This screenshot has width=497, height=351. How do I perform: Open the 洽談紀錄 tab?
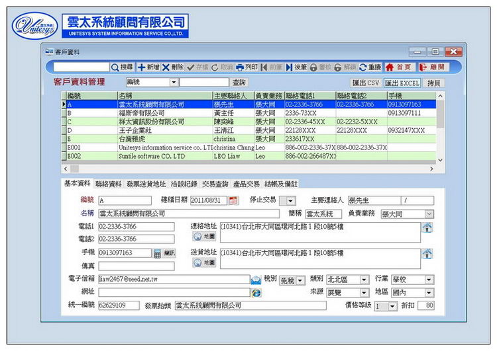tap(184, 184)
